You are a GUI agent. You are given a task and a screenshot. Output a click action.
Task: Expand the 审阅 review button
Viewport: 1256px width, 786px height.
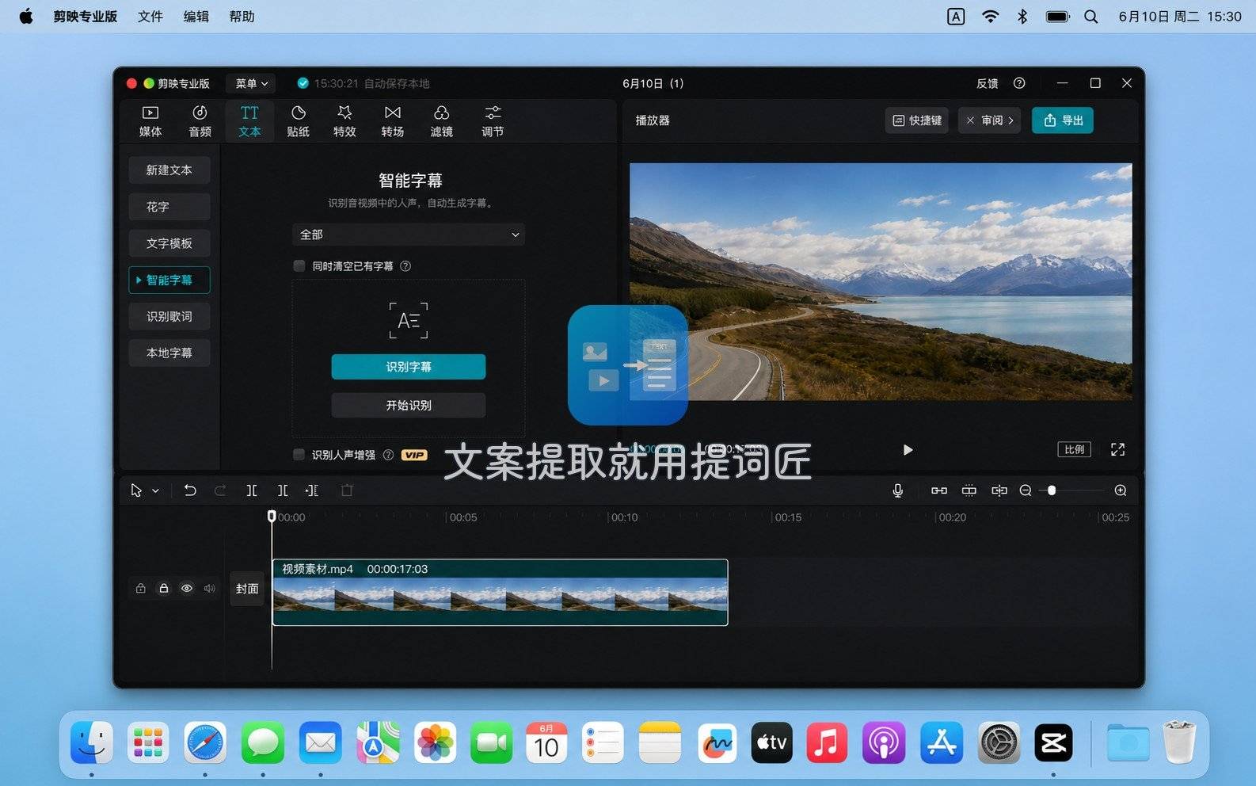click(990, 120)
